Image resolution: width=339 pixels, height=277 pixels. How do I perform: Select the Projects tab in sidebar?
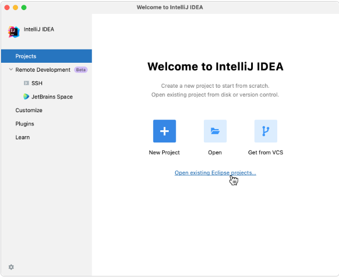coord(46,56)
